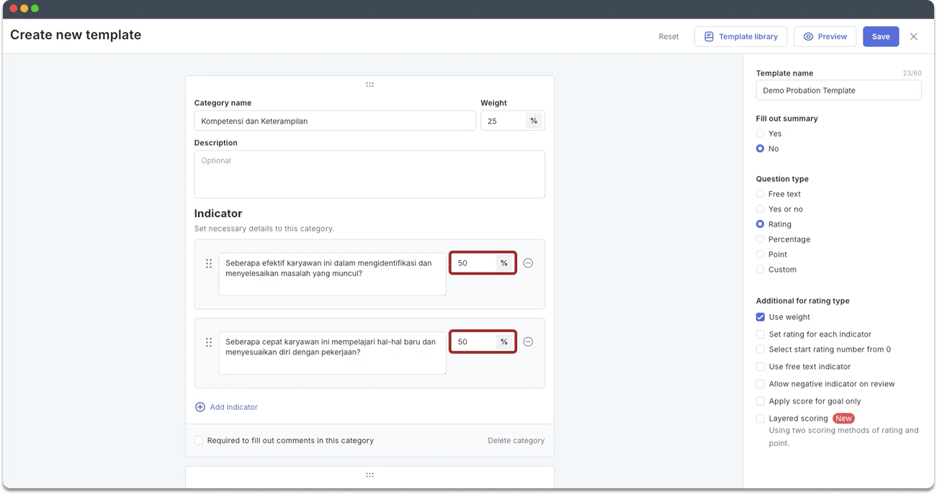Click the Category name input field
This screenshot has width=937, height=494.
[x=335, y=121]
